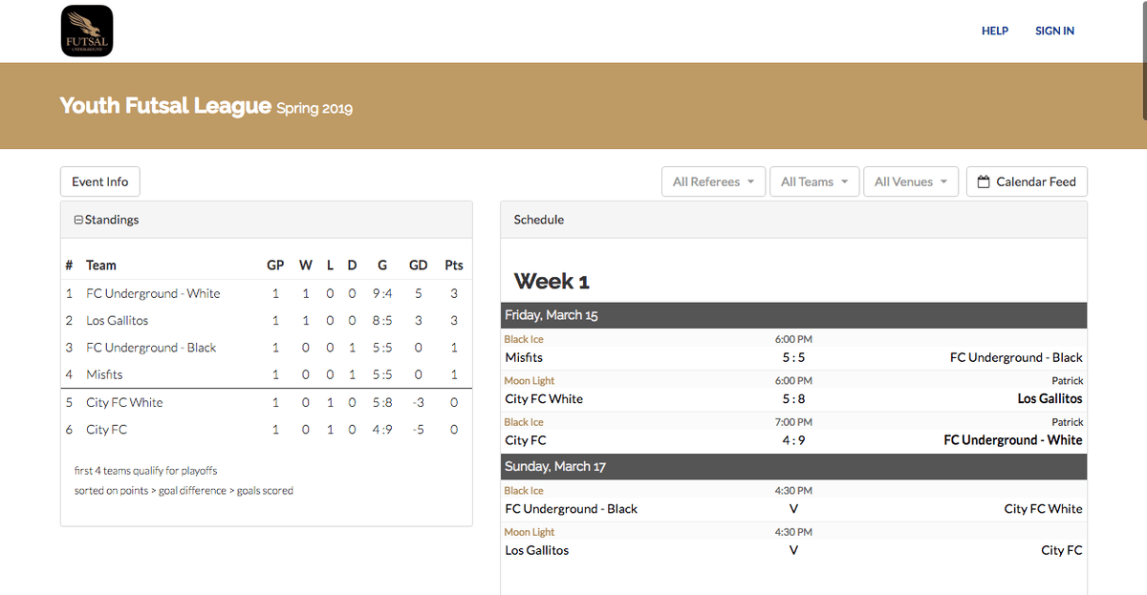
Task: Click Moon Light venue above City FC White
Action: click(530, 380)
